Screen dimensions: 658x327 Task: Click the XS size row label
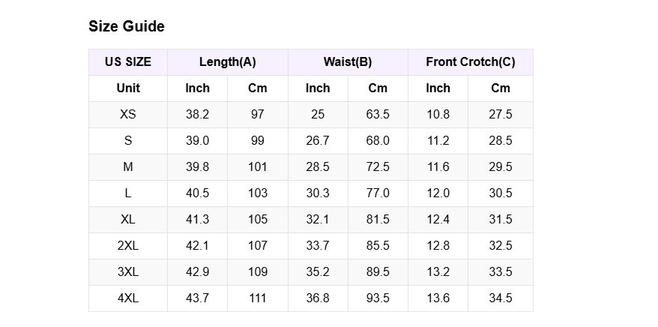click(128, 115)
